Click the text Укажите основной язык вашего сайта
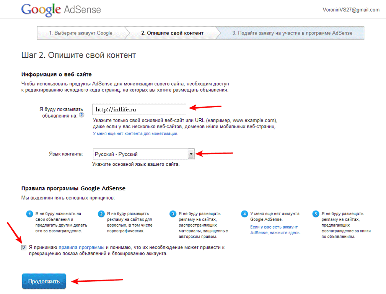Viewport: 386px width, 294px height. point(136,164)
